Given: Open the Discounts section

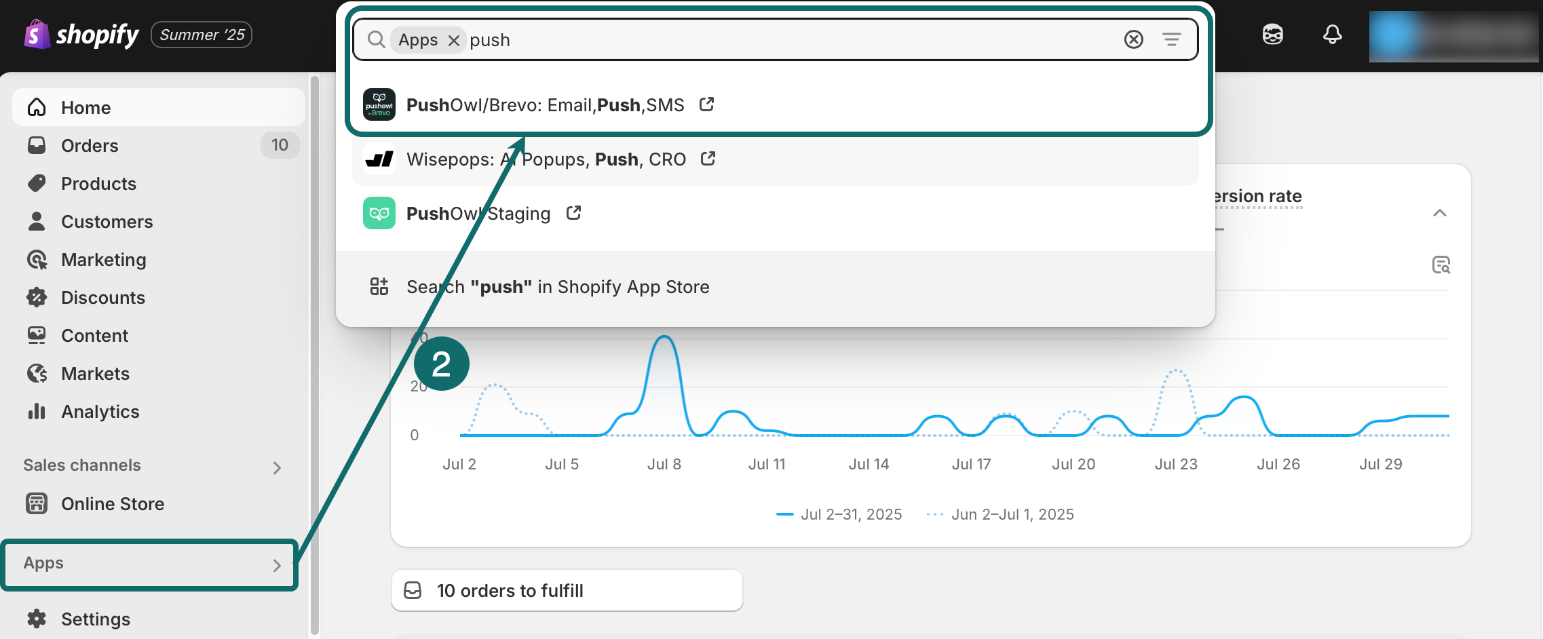Looking at the screenshot, I should [x=103, y=297].
